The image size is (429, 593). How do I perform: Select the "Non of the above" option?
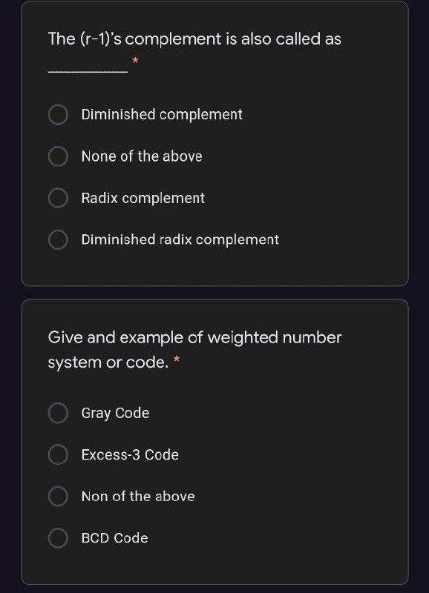58,496
